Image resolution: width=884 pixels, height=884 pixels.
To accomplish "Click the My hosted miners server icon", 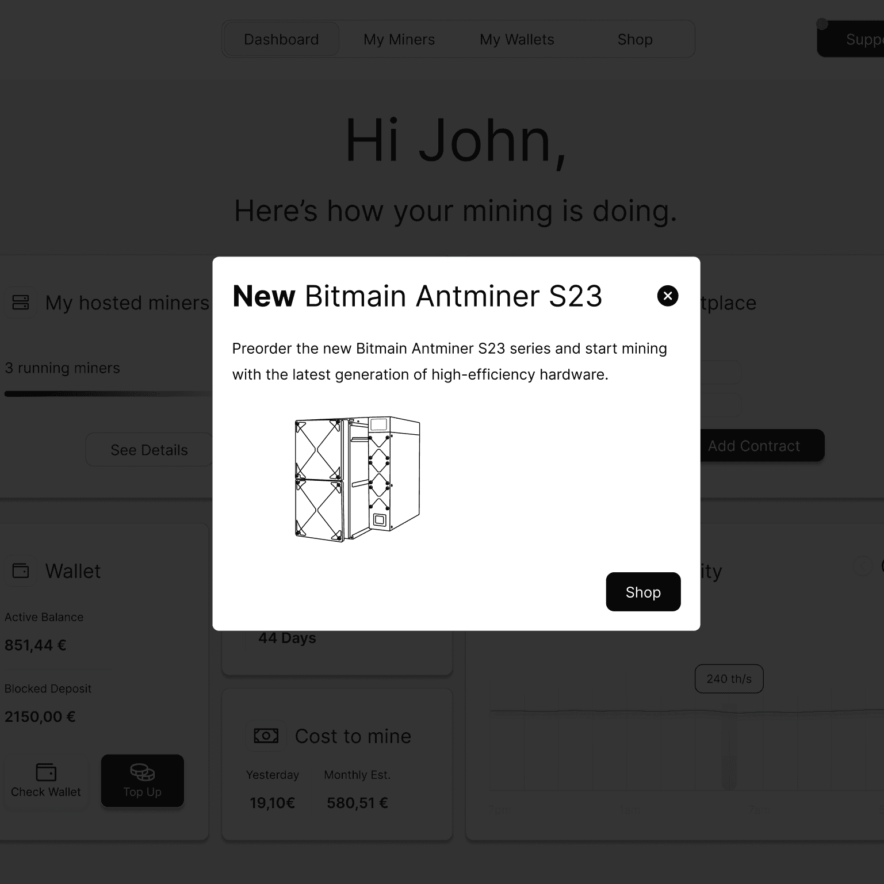I will click(21, 303).
